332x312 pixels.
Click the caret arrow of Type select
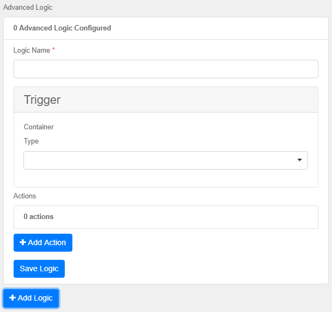pos(299,160)
